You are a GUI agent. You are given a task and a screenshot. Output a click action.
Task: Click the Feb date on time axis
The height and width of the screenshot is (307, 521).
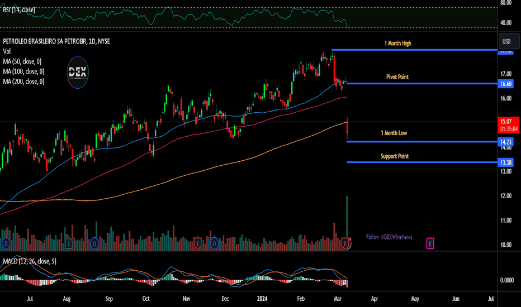point(301,299)
